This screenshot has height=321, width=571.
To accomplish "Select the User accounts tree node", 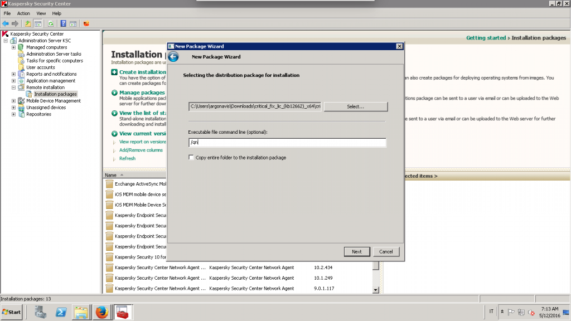I will (40, 67).
